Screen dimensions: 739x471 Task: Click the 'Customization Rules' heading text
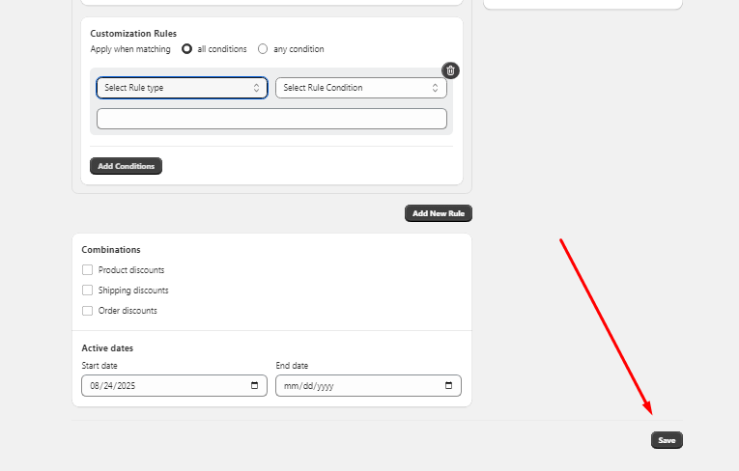(x=133, y=34)
